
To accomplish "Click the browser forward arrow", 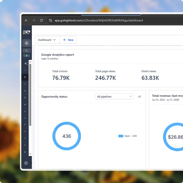I will 34,20.
